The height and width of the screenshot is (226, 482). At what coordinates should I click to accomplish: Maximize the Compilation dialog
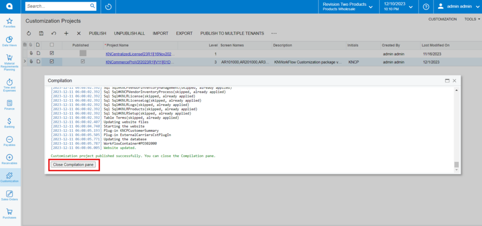tap(447, 81)
